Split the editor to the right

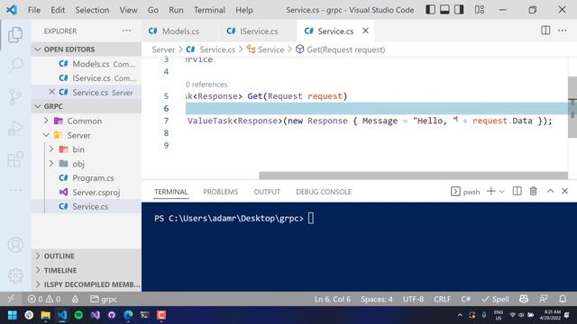coord(545,31)
